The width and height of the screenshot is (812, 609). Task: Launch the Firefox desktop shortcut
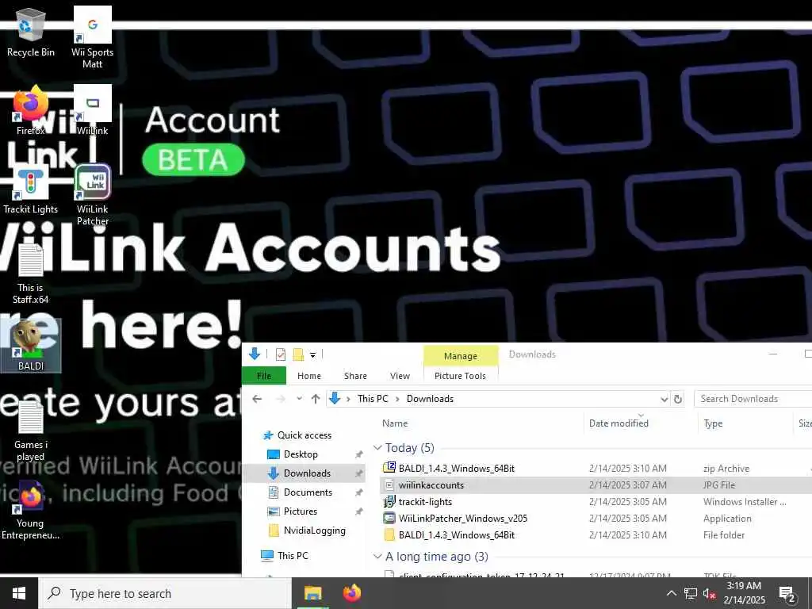pos(31,111)
